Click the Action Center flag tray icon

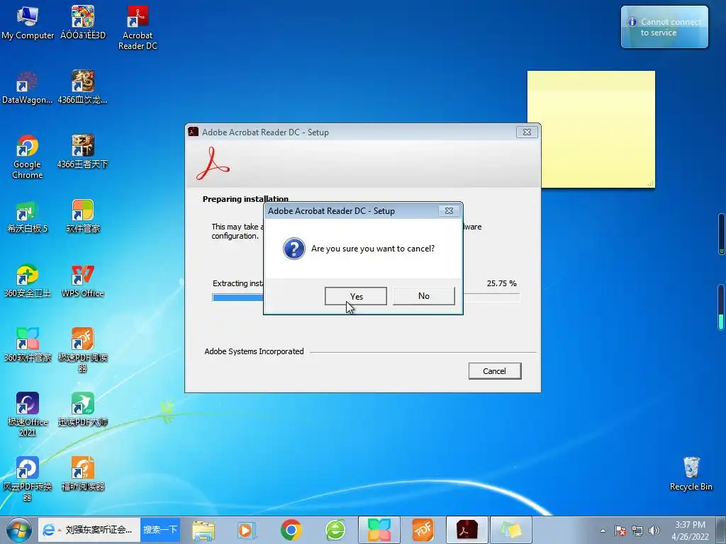(x=620, y=531)
